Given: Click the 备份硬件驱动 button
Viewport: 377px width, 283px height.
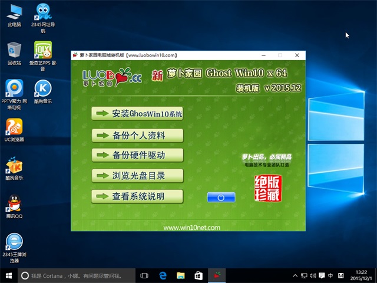Looking at the screenshot, I should click(x=137, y=155).
